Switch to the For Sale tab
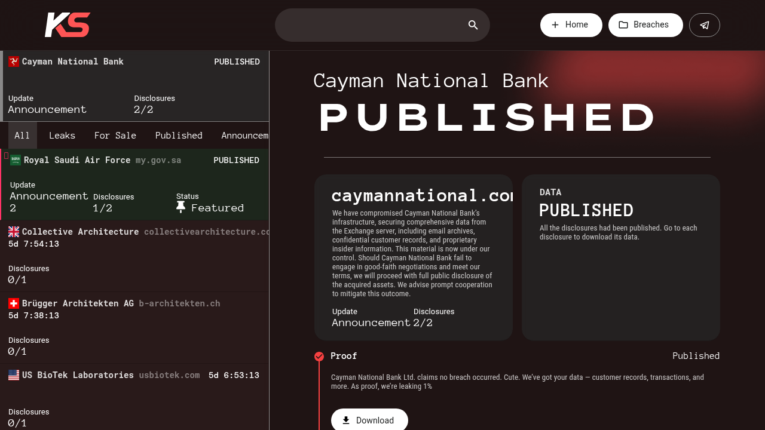 (115, 136)
